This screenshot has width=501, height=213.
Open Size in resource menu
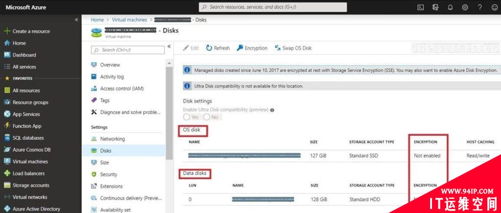coord(105,163)
